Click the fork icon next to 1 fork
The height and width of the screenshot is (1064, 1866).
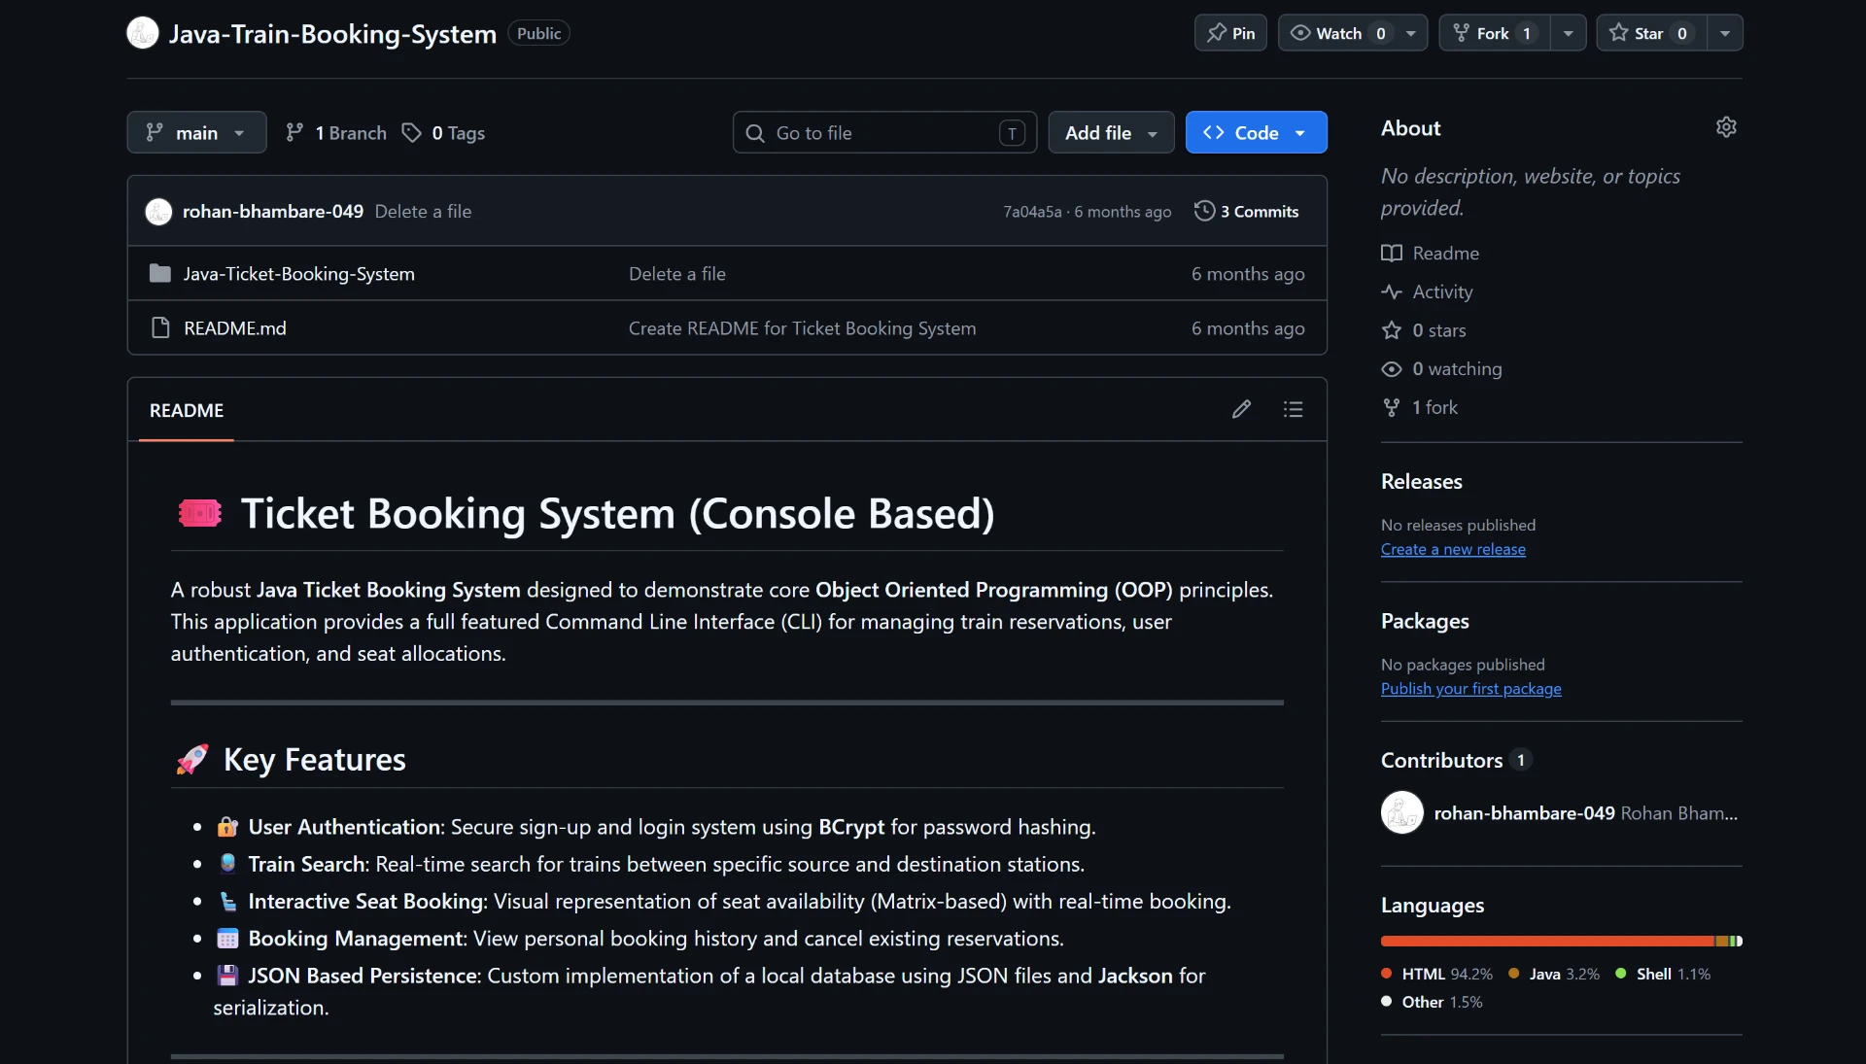click(1392, 407)
